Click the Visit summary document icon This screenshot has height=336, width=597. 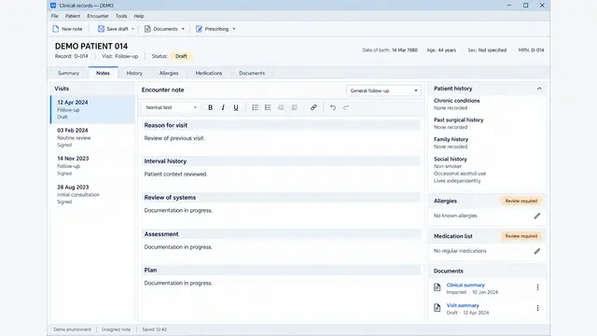(x=437, y=308)
